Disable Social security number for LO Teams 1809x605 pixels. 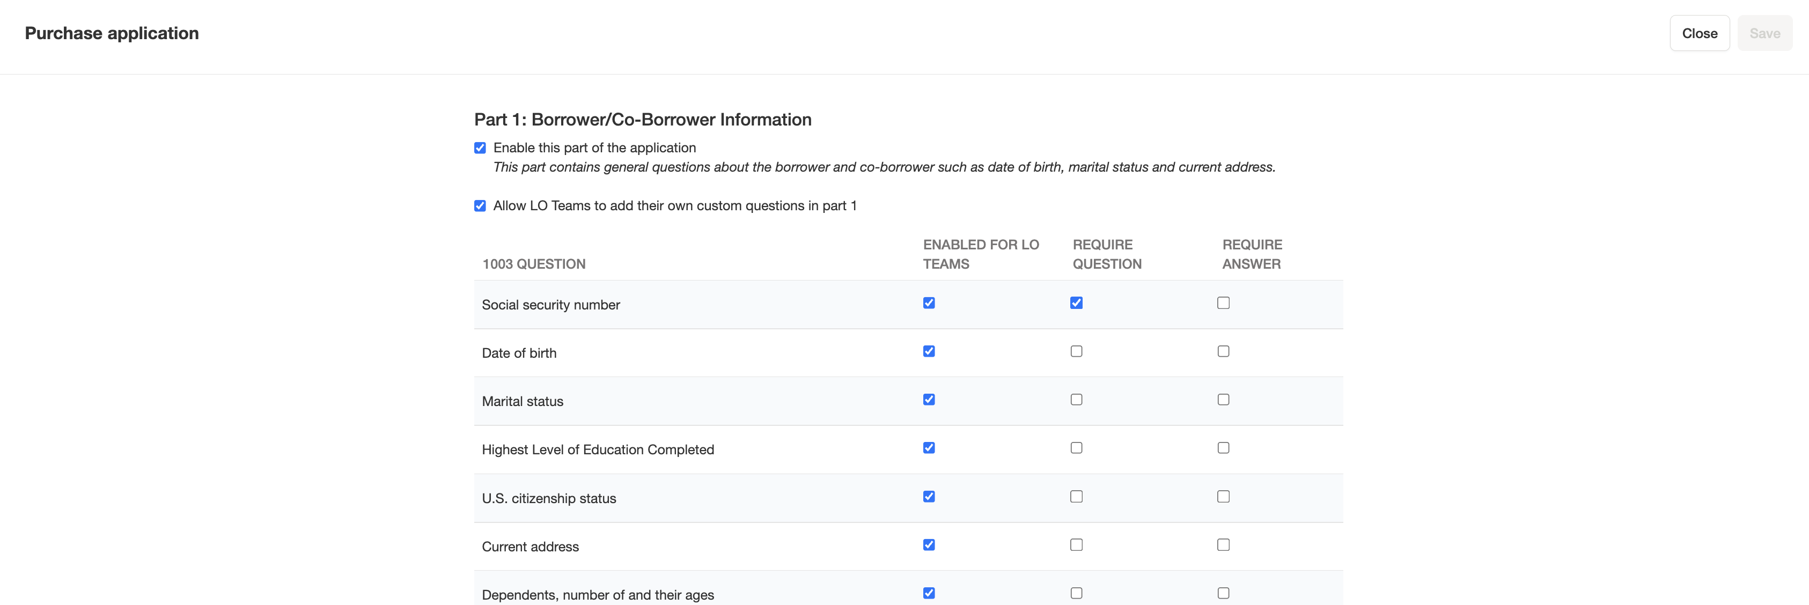(929, 303)
